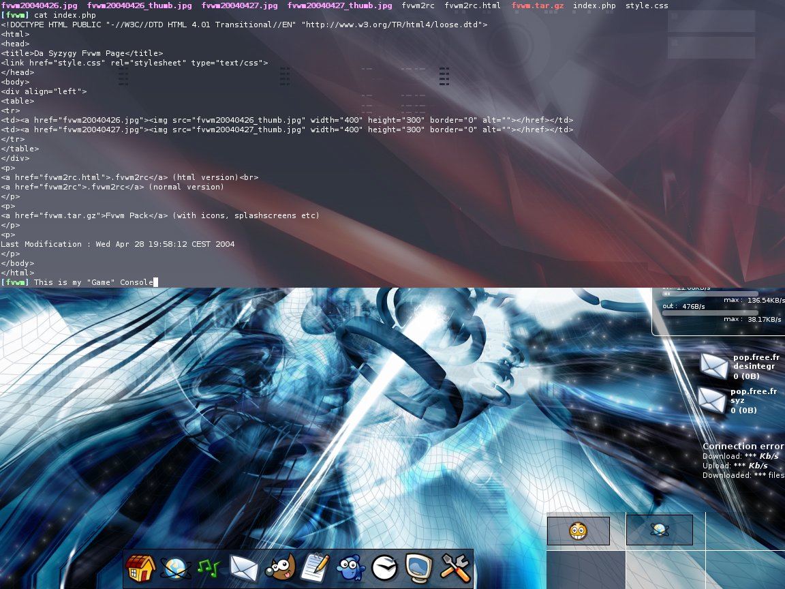The height and width of the screenshot is (589, 785).
Task: Click the "max: 136.54KB/s" network value
Action: tap(754, 300)
